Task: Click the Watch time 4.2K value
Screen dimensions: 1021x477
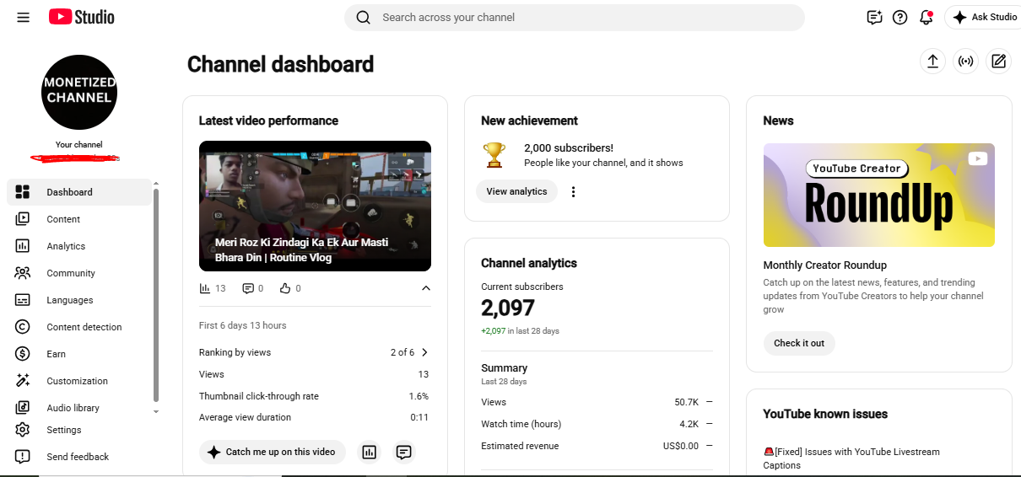Action: [689, 424]
